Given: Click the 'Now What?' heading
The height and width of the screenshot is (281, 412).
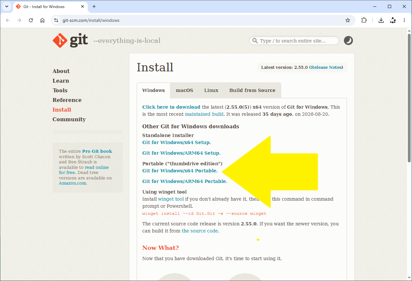Looking at the screenshot, I should tap(161, 248).
